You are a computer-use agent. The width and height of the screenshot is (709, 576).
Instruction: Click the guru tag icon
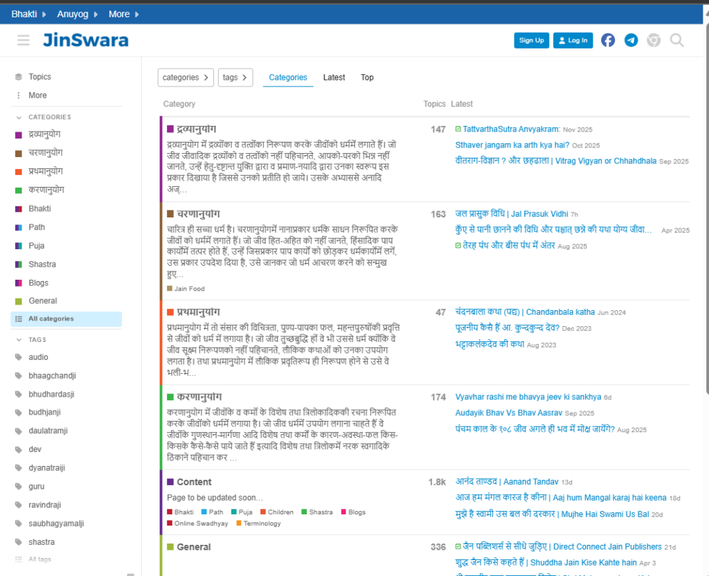pyautogui.click(x=19, y=487)
